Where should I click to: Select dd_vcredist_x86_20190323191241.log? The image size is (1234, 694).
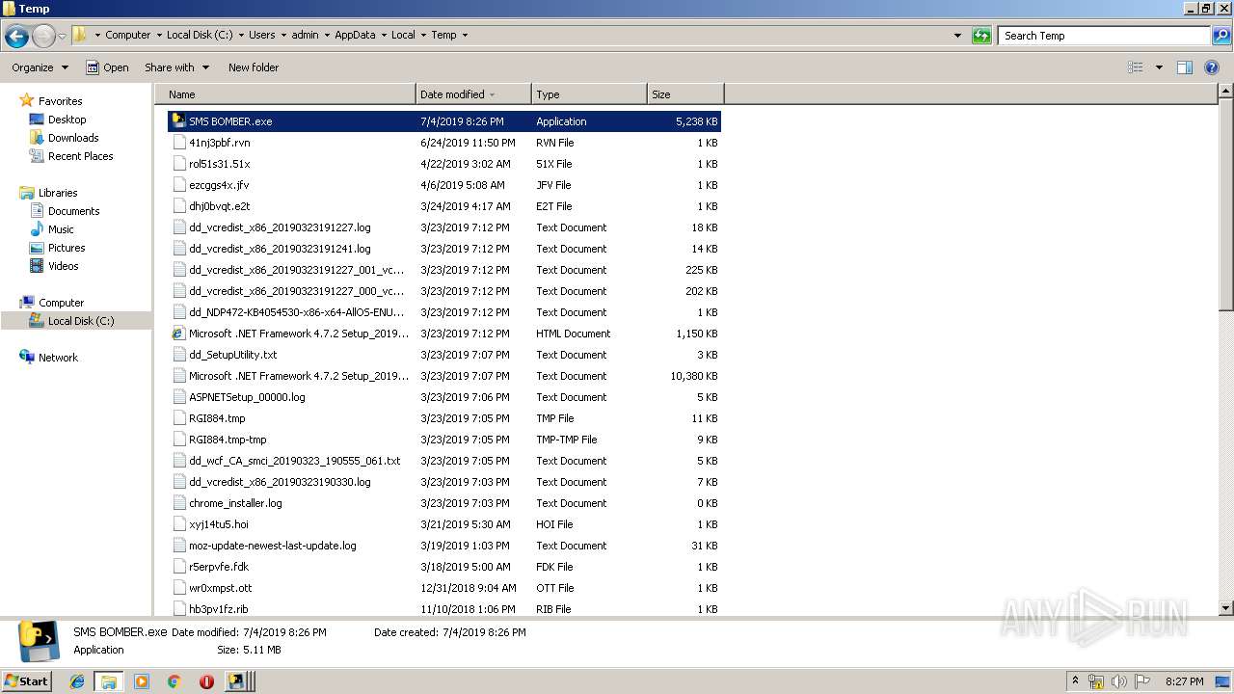(x=280, y=249)
